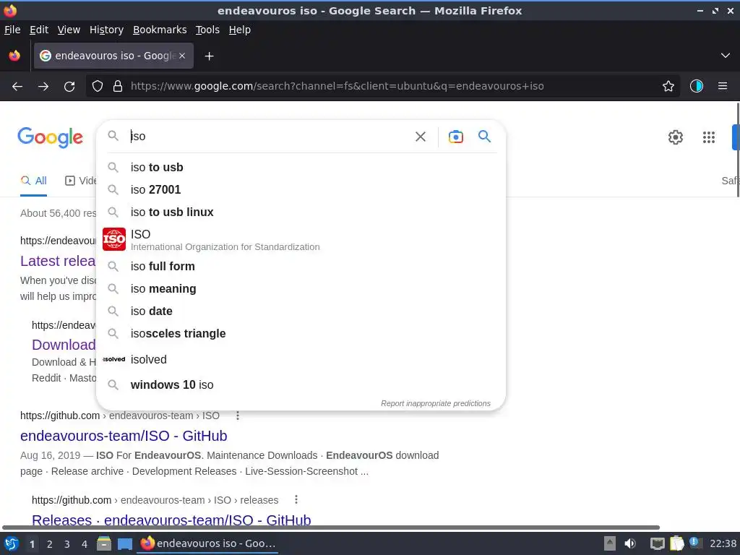Click the 22:38 taskbar clock
This screenshot has width=740, height=555.
(723, 543)
